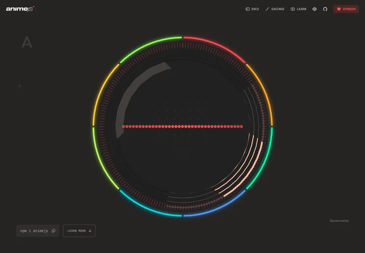Open the anime.js logo home link

20,9
